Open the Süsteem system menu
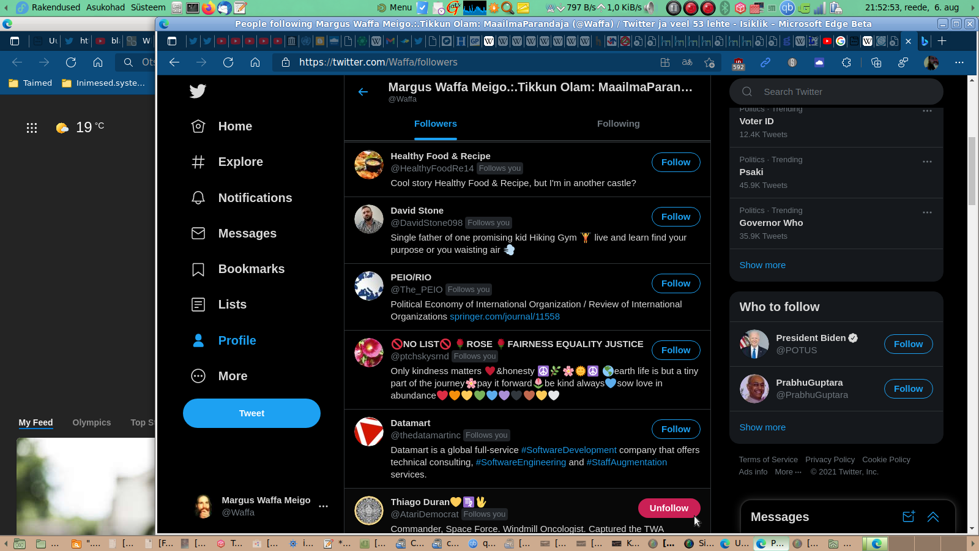Screen dimensions: 979x551 point(148,7)
